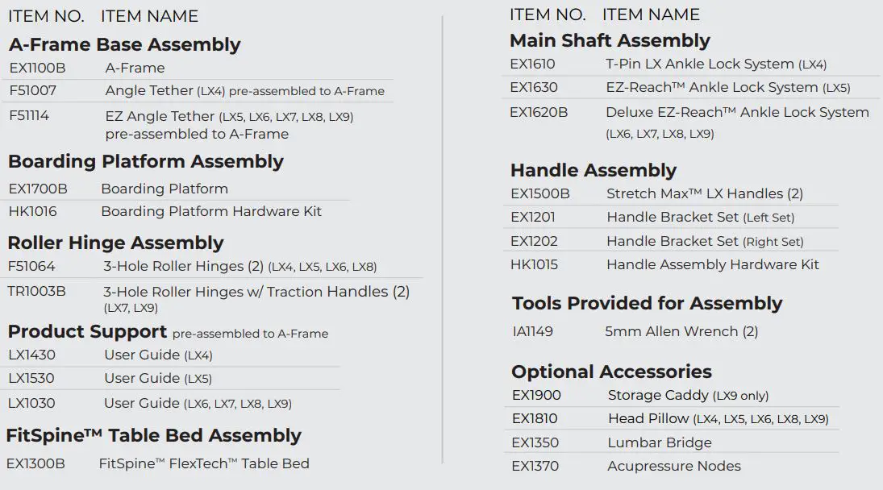Click the Optional Accessories heading
883x490 pixels.
611,372
